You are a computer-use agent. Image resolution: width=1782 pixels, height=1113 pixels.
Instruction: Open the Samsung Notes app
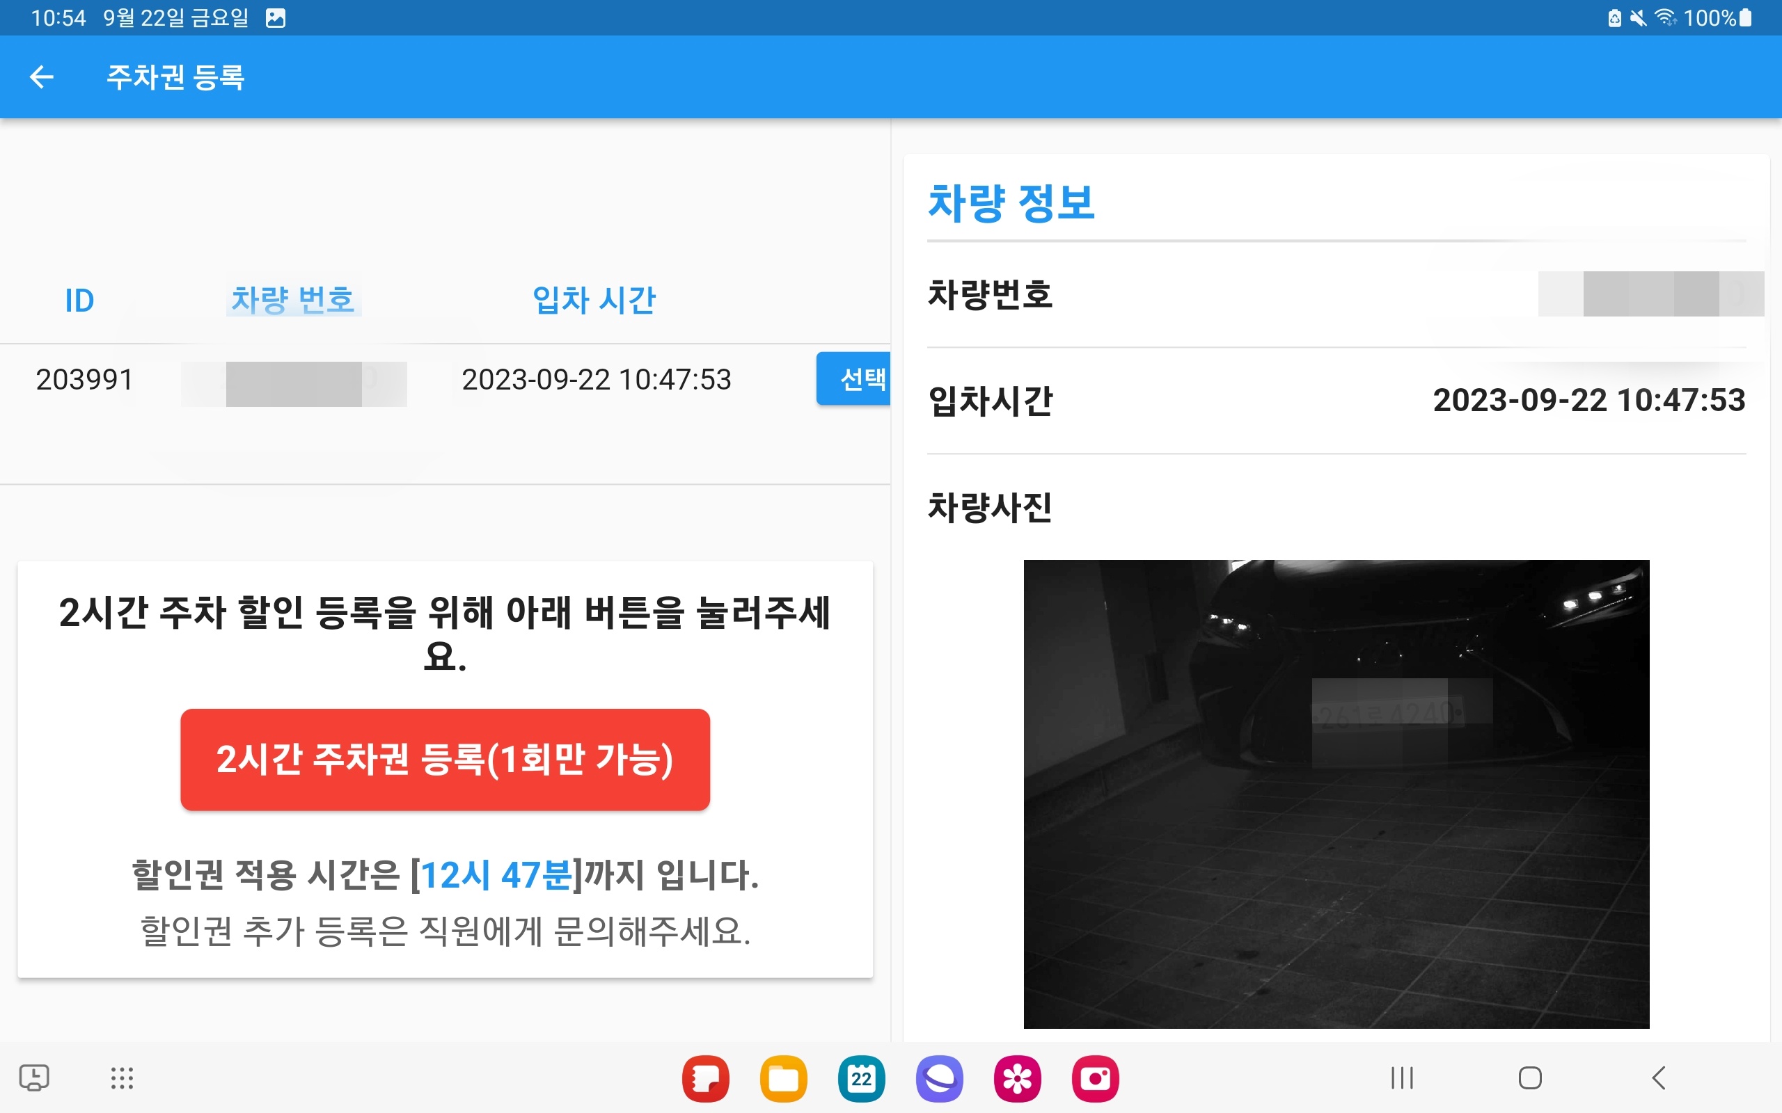(705, 1078)
